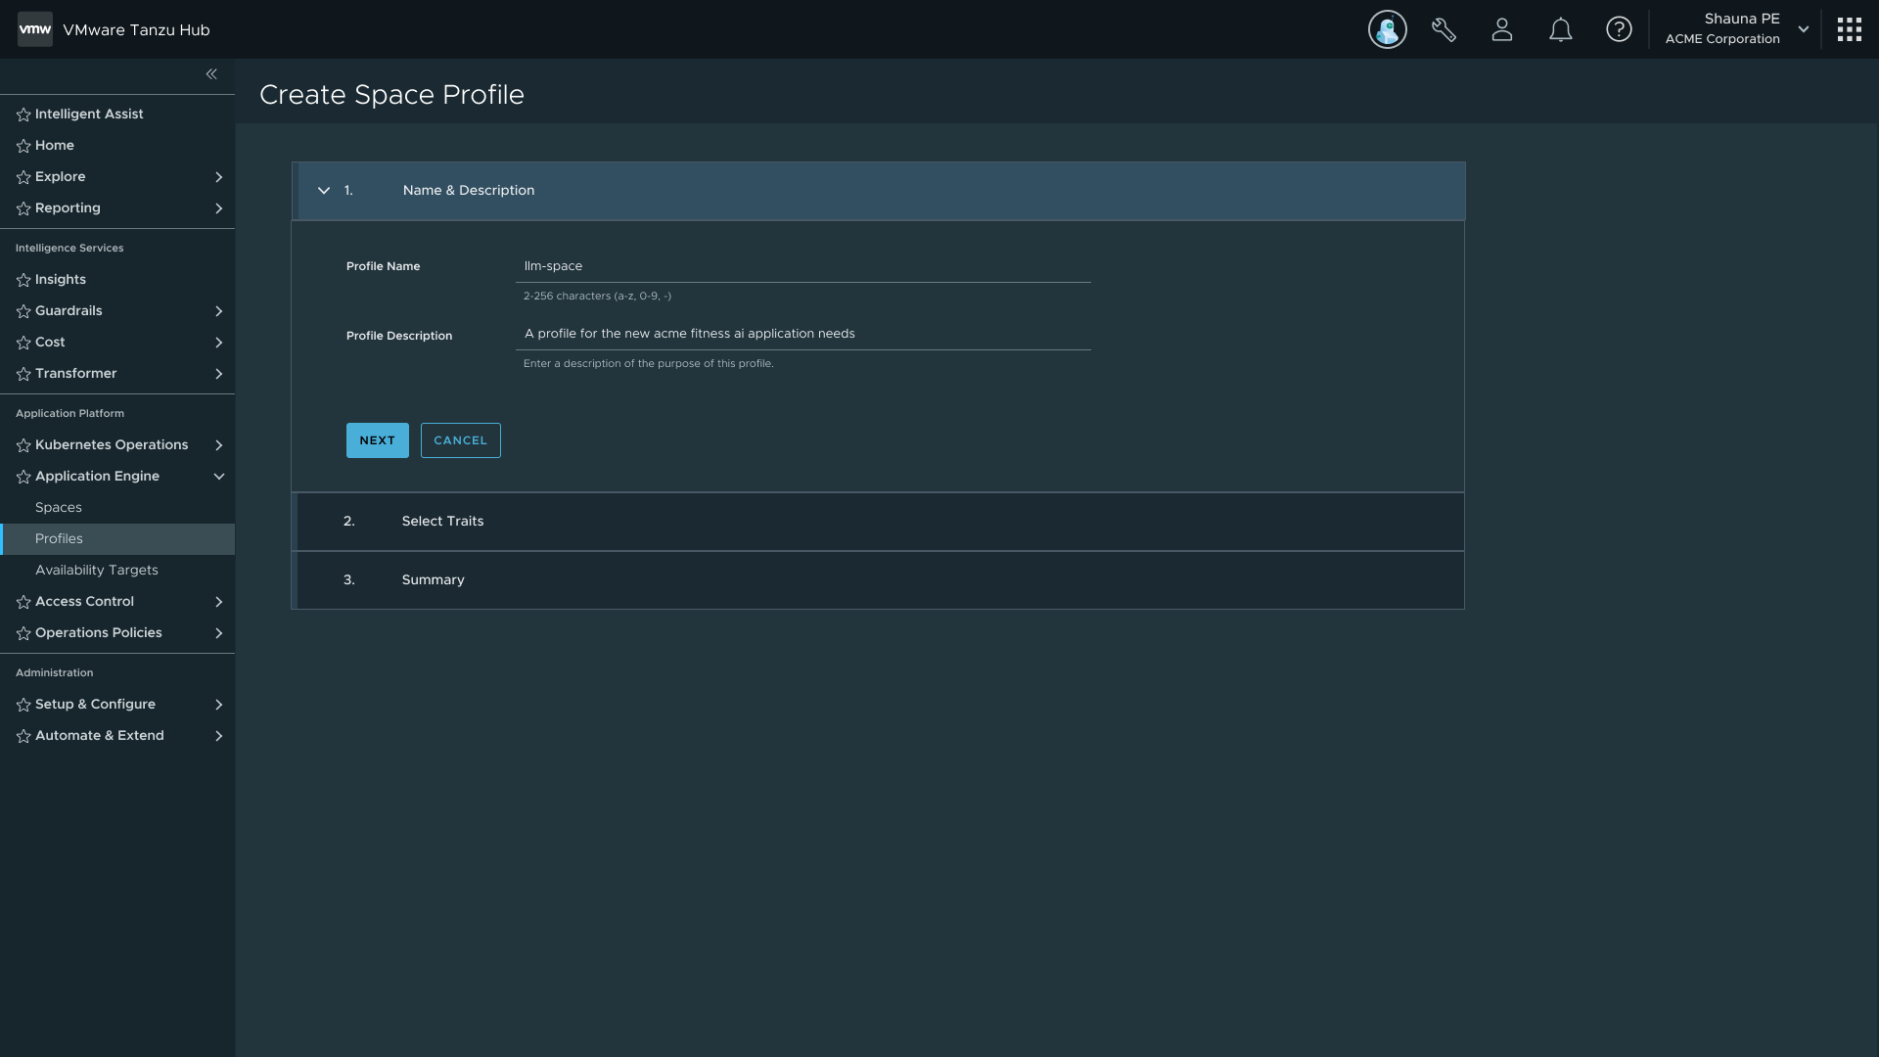Collapse the Application Engine chevron

click(x=218, y=477)
